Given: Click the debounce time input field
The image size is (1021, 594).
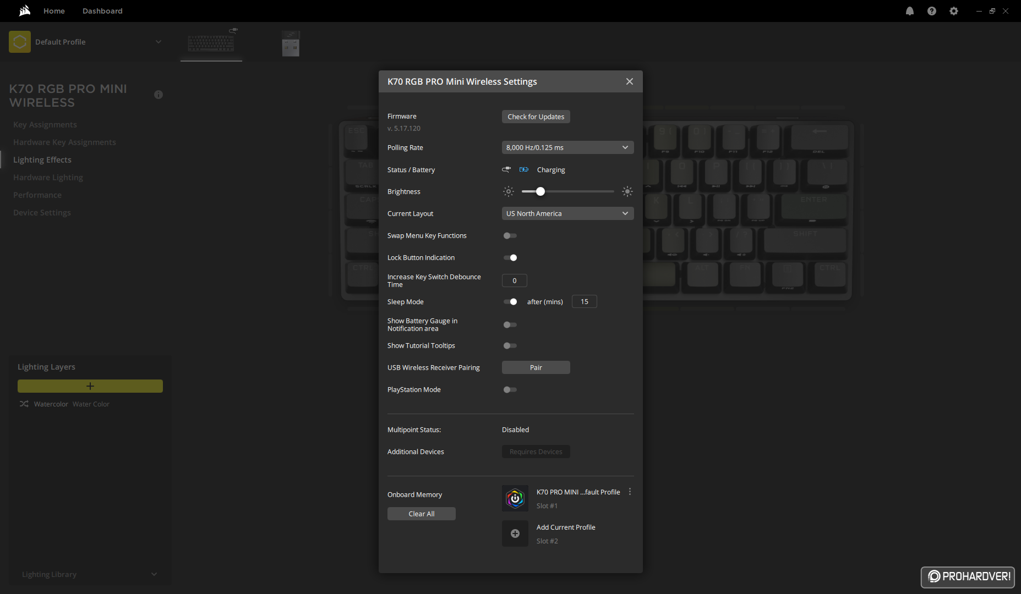Looking at the screenshot, I should click(x=515, y=280).
